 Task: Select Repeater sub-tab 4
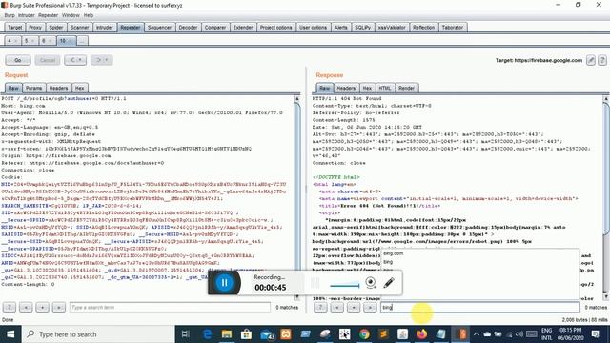point(10,41)
